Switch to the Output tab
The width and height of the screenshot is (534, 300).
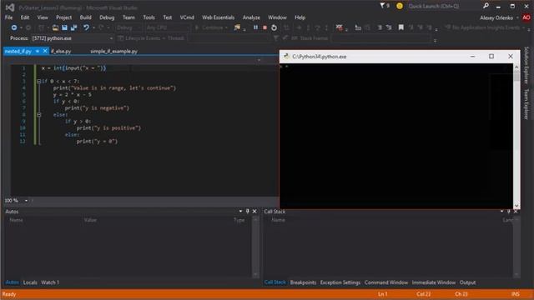(467, 282)
